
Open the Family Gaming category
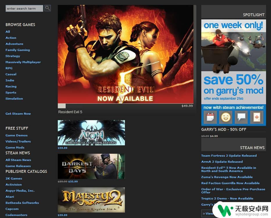[18, 50]
